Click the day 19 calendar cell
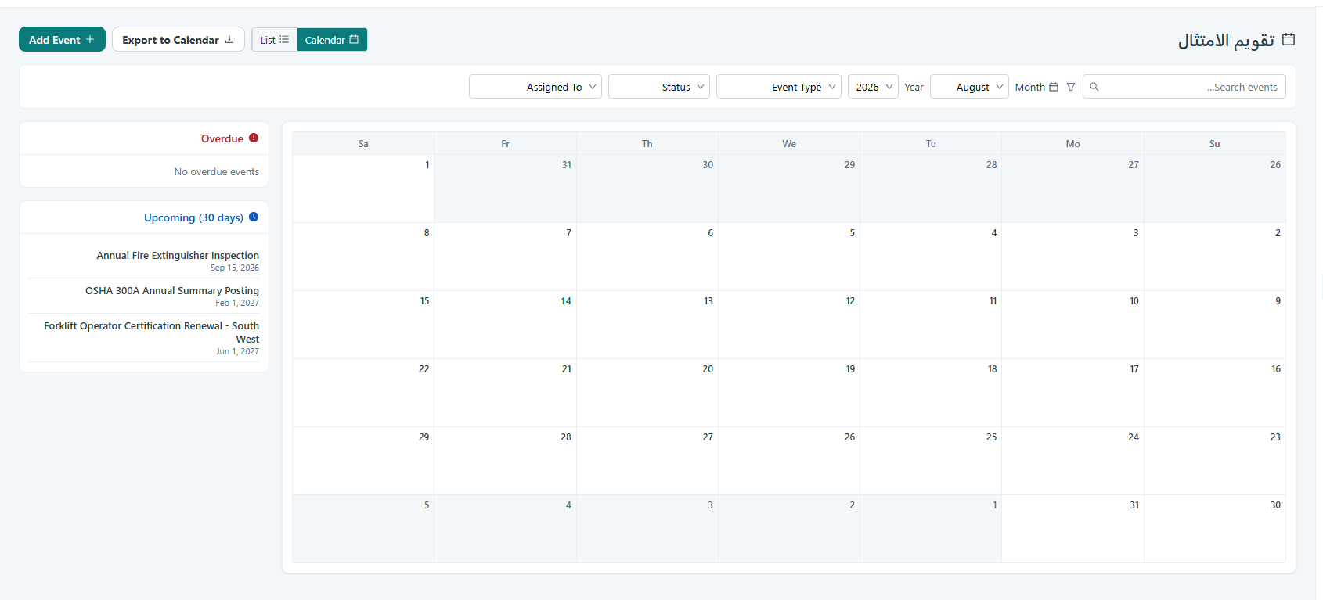Screen dimensions: 1323x600 [x=789, y=393]
